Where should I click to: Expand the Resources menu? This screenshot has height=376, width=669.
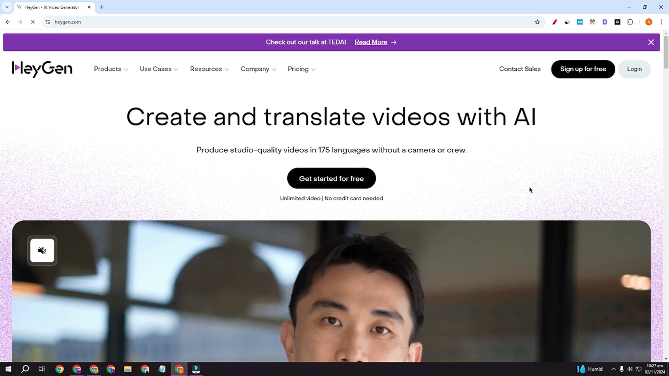click(209, 69)
